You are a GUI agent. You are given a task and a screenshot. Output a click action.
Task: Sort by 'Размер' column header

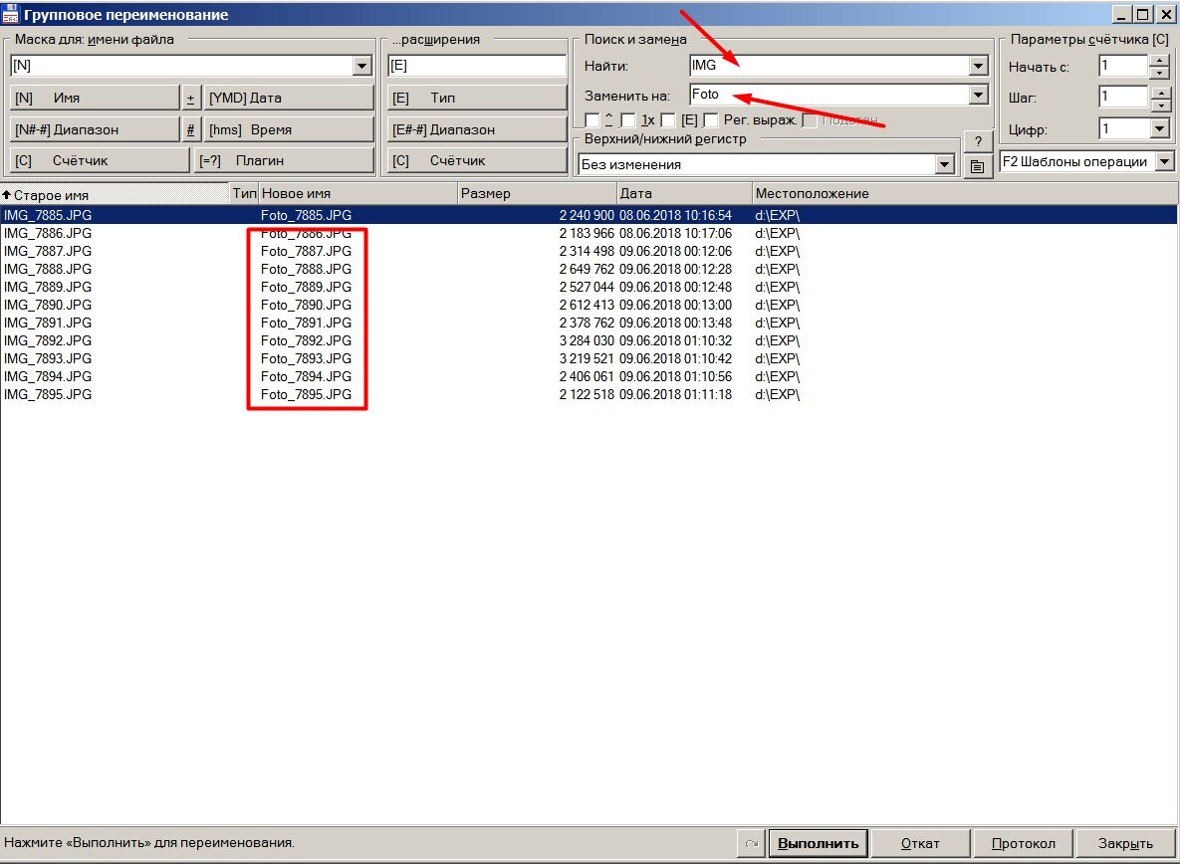coord(538,194)
